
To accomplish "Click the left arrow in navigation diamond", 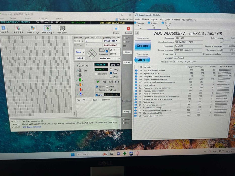I will pos(89,54).
